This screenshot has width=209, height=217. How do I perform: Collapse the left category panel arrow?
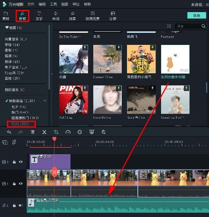click(52, 74)
